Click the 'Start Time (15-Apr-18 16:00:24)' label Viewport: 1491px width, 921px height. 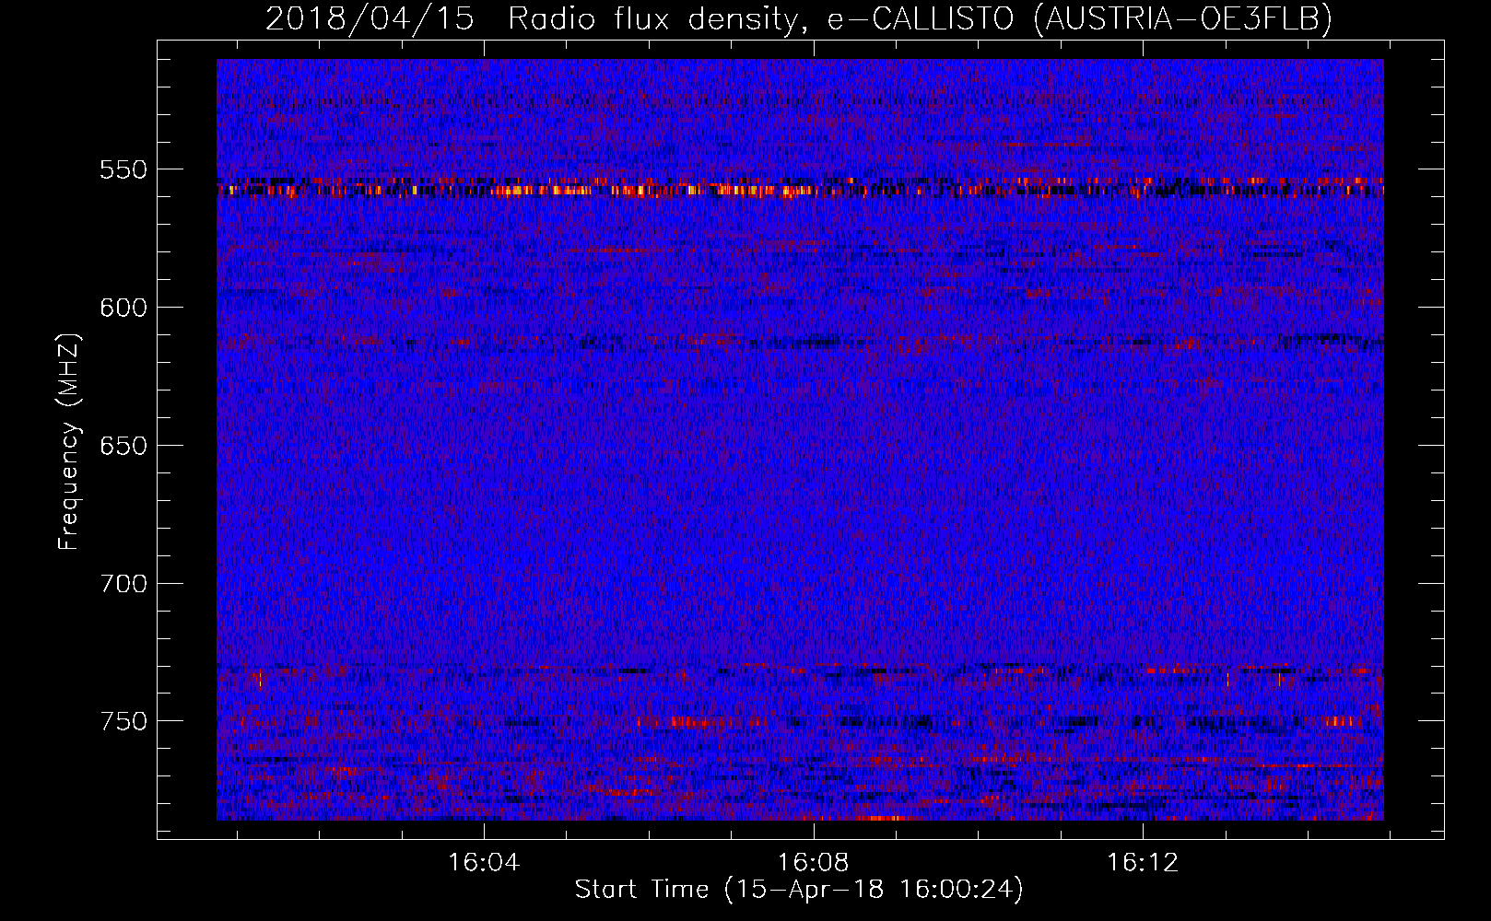(799, 890)
